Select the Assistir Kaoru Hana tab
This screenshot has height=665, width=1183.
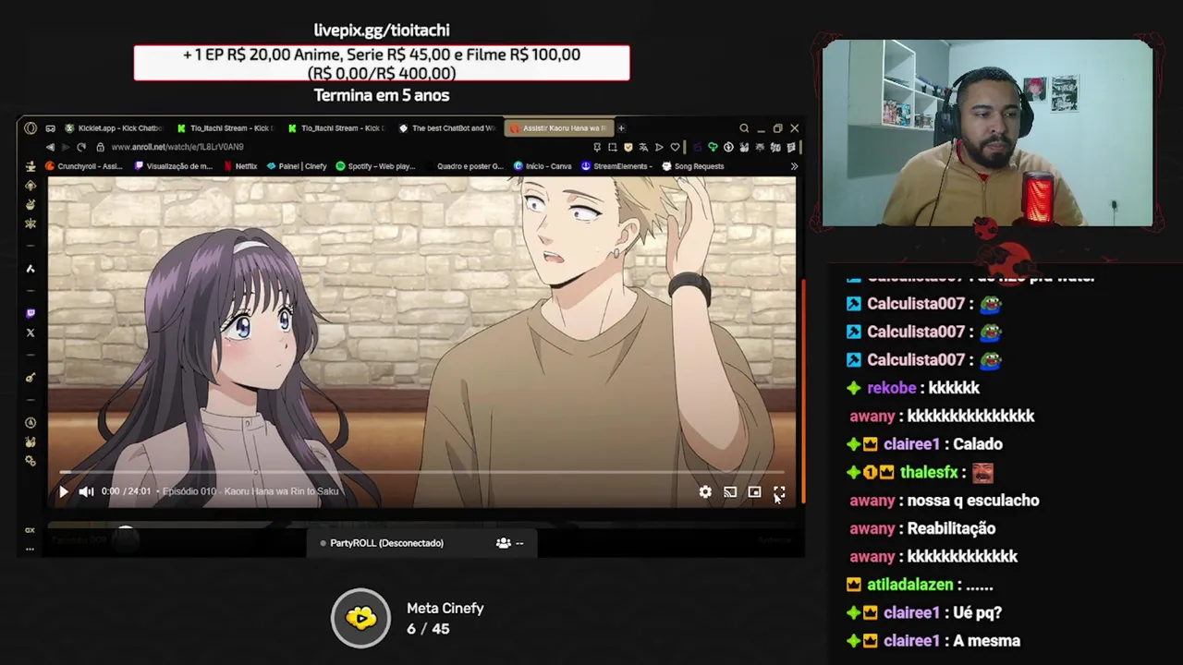(559, 128)
